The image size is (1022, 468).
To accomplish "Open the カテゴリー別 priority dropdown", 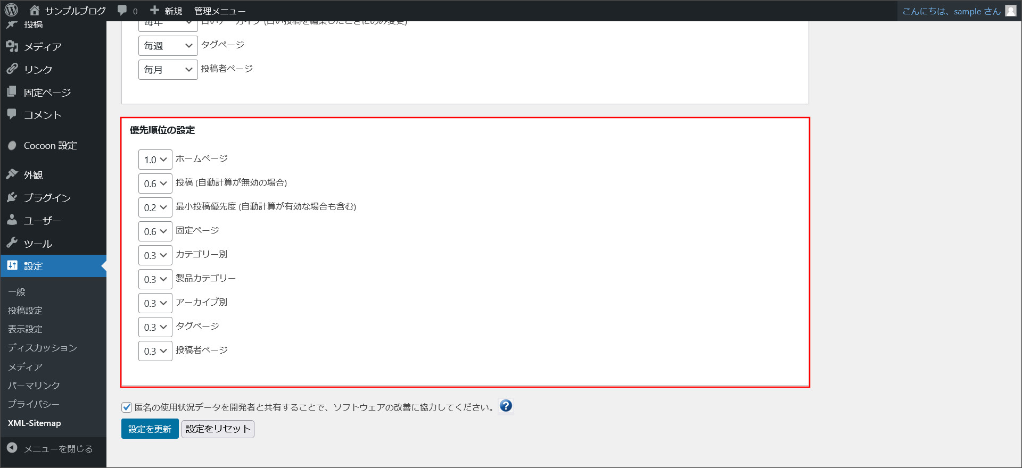I will point(155,255).
